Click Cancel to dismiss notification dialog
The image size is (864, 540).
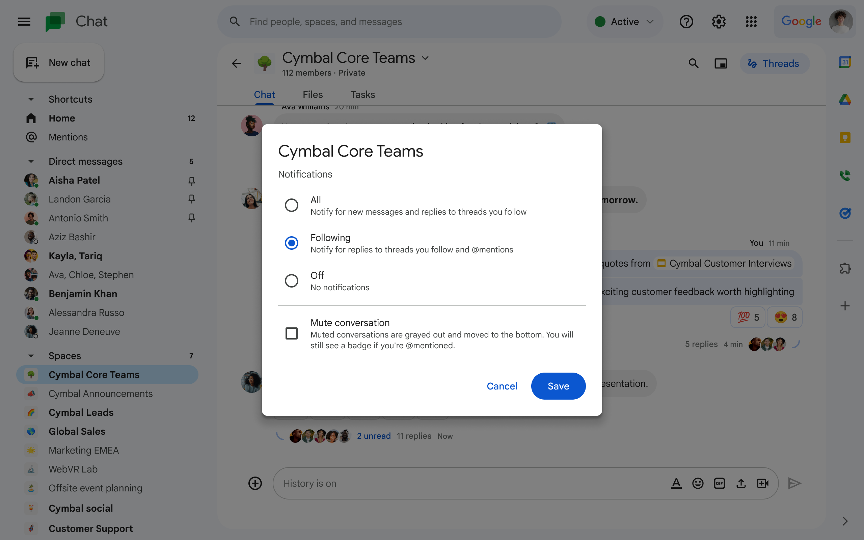(x=502, y=386)
